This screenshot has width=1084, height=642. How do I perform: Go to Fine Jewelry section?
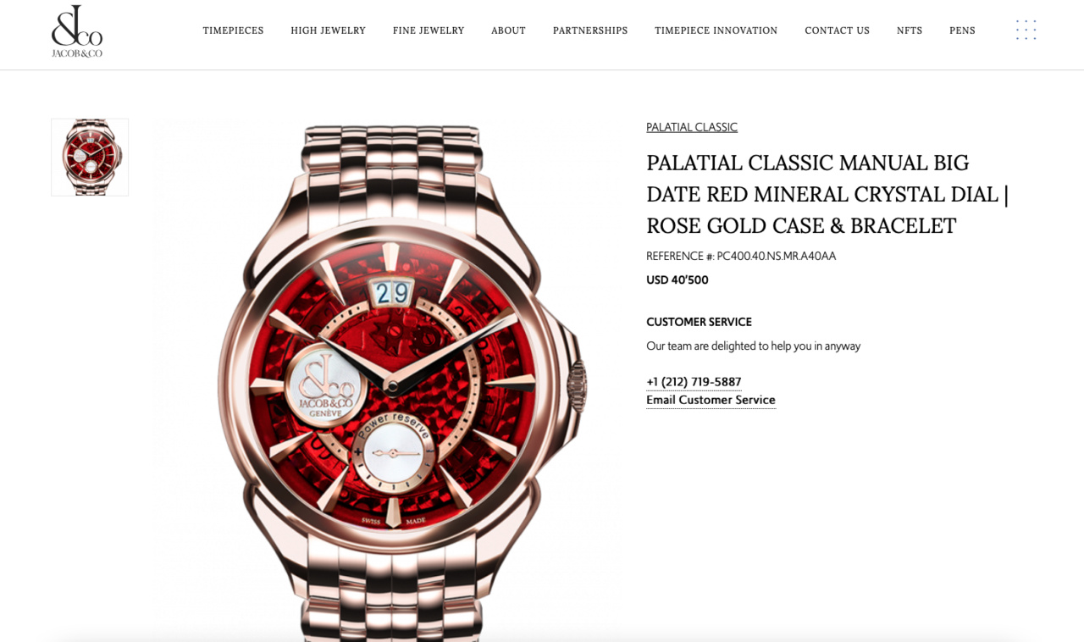click(x=429, y=30)
